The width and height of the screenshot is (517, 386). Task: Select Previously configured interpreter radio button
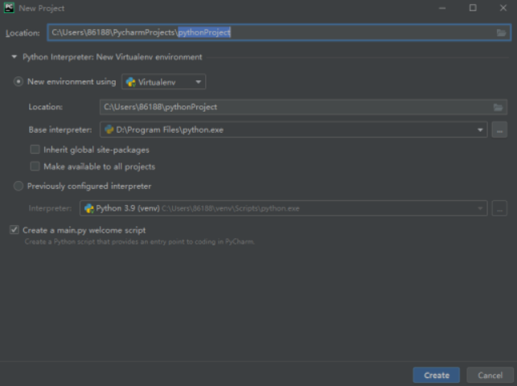(18, 186)
